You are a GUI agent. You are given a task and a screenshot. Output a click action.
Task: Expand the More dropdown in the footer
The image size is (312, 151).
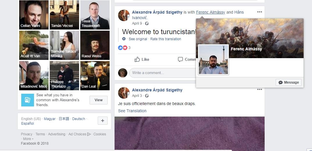28,139
